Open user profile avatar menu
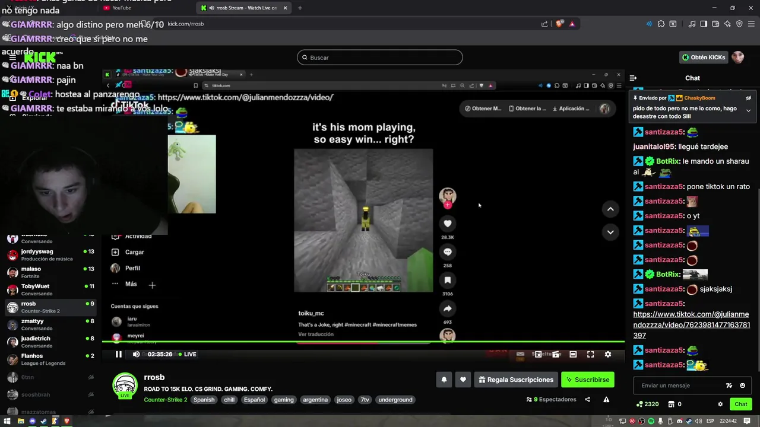Image resolution: width=760 pixels, height=427 pixels. click(x=737, y=58)
